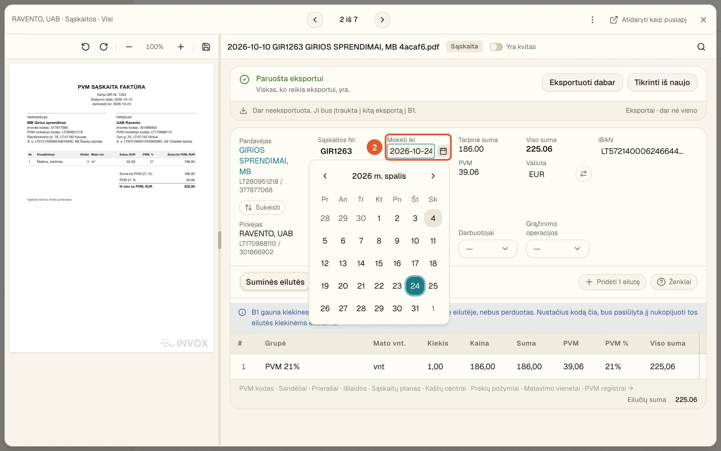The width and height of the screenshot is (721, 451).
Task: Open seller GIRIOS SPRENDIMAI, MB link
Action: point(264,161)
